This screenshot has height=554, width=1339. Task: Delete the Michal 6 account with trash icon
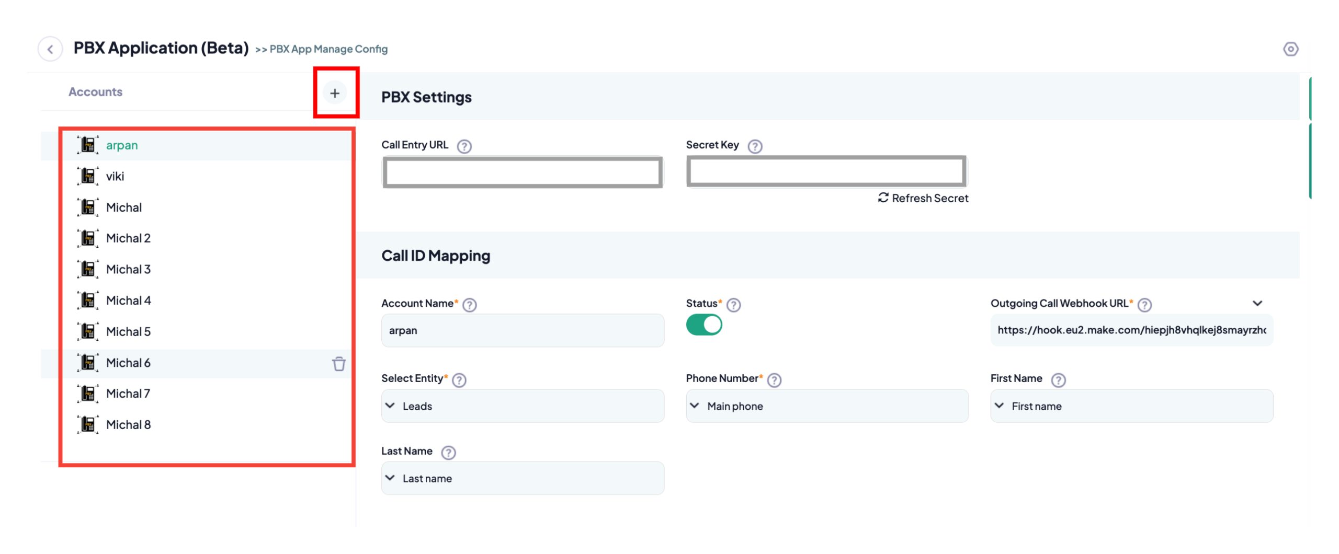(339, 363)
